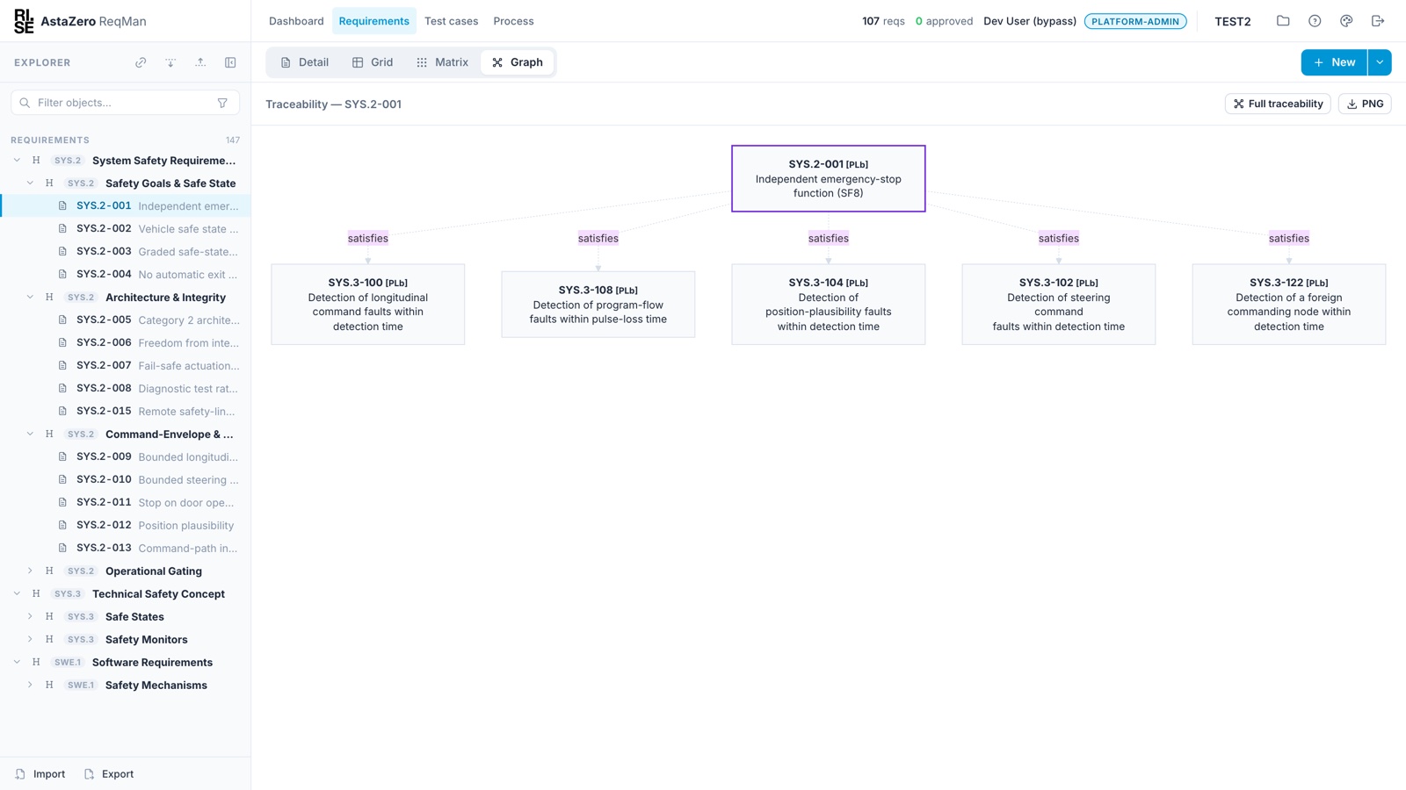Download the graph as PNG
Screen dimensions: 1406x790
1365,104
